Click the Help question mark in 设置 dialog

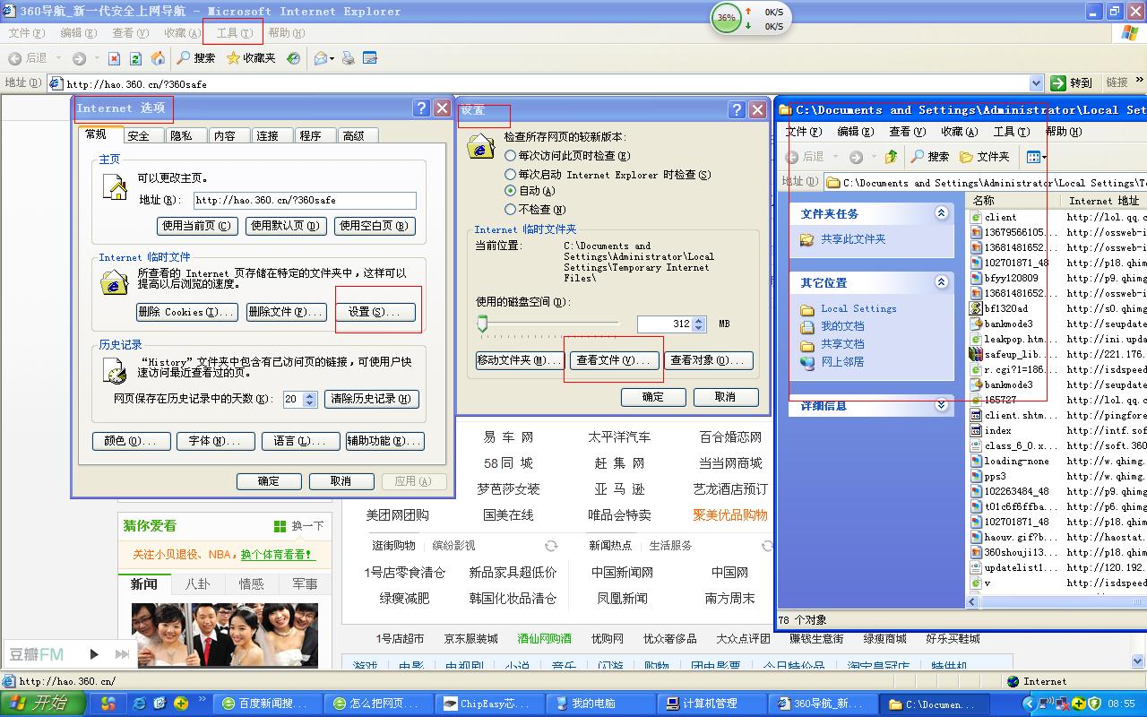737,109
